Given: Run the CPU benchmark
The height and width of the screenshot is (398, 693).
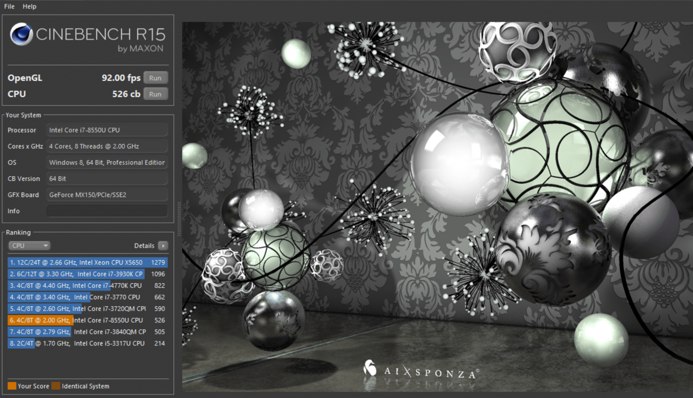Looking at the screenshot, I should [x=155, y=94].
